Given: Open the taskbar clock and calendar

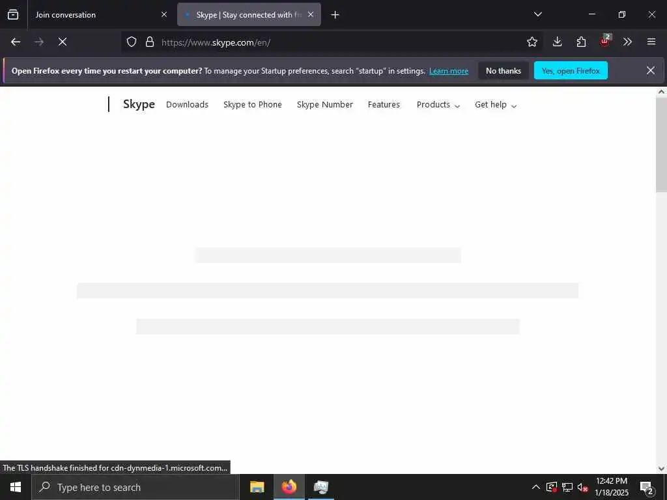Looking at the screenshot, I should coord(611,487).
